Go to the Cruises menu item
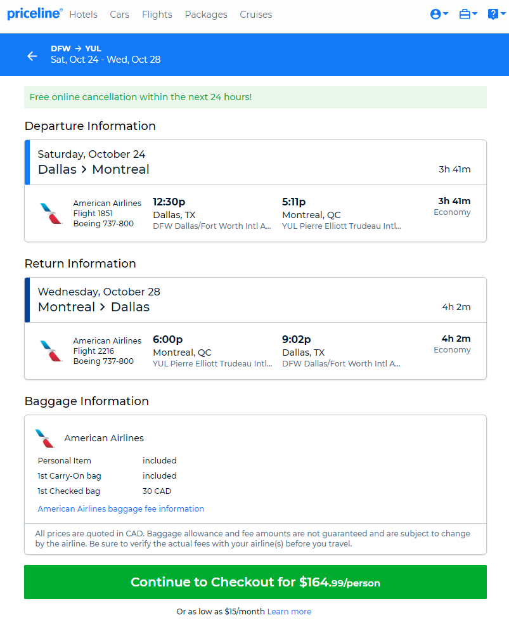509x634 pixels. (x=256, y=15)
